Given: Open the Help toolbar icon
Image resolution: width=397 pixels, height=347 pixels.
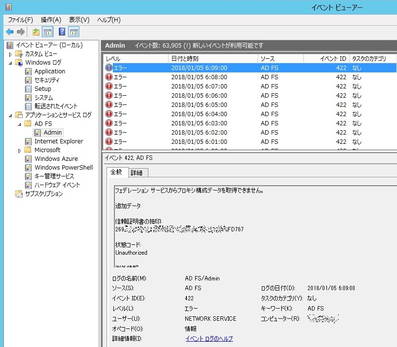Looking at the screenshot, I should click(x=62, y=32).
